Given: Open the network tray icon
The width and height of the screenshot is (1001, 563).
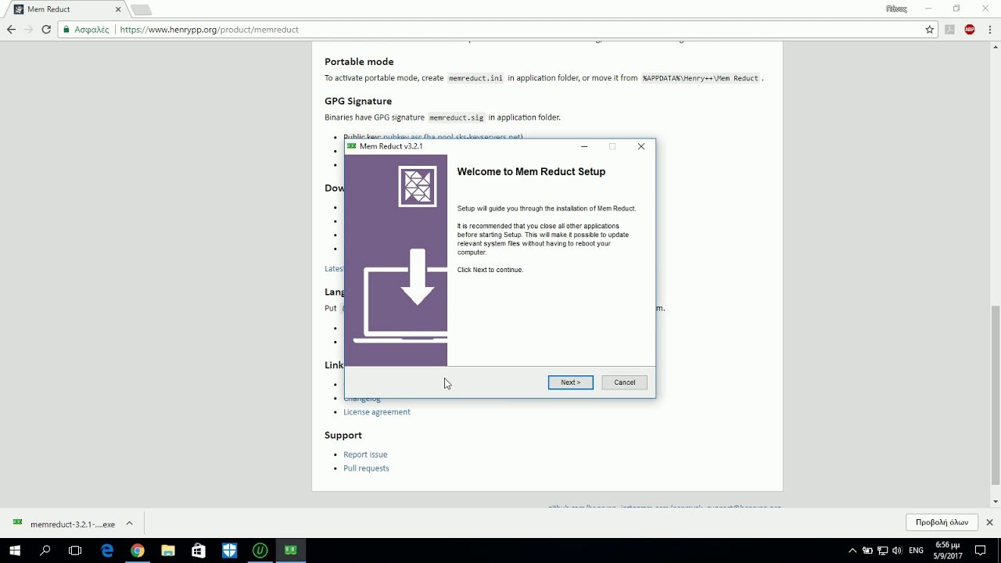Looking at the screenshot, I should coord(882,550).
